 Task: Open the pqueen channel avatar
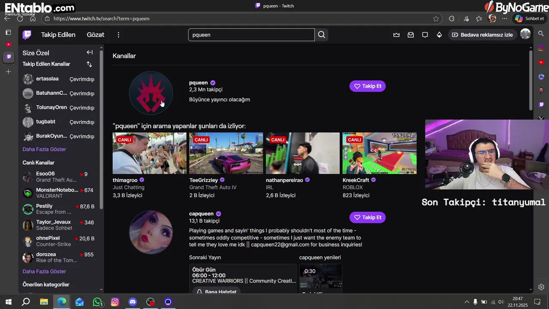coord(151,93)
